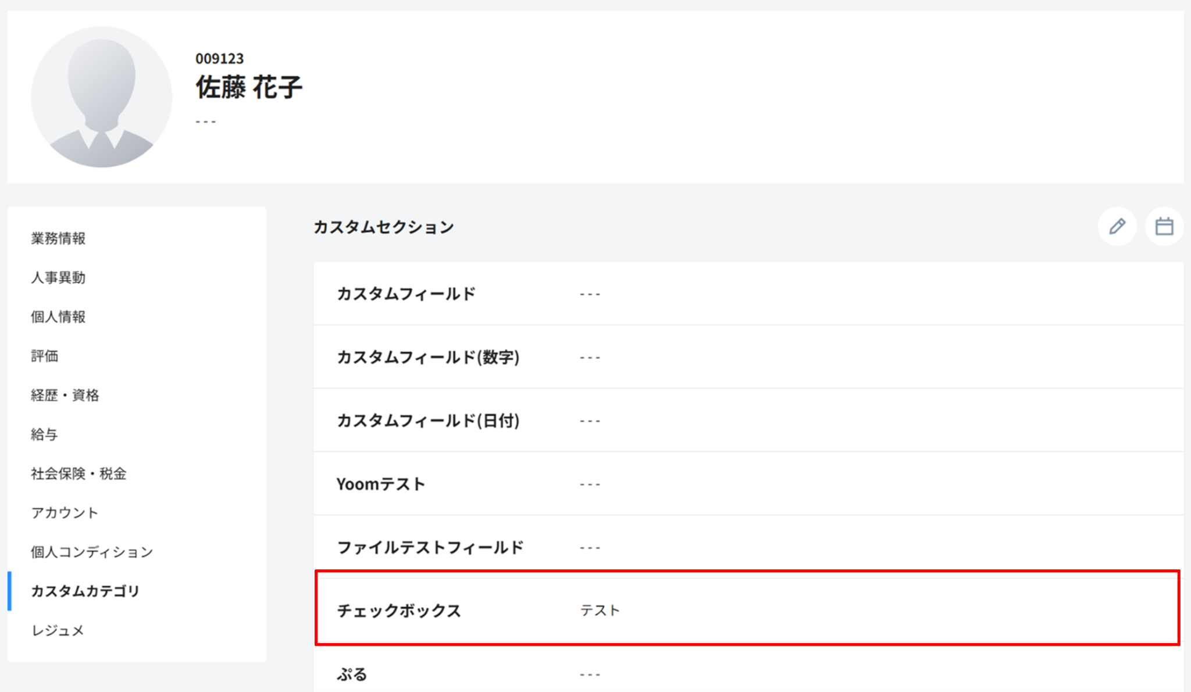Open アカウント section

65,513
